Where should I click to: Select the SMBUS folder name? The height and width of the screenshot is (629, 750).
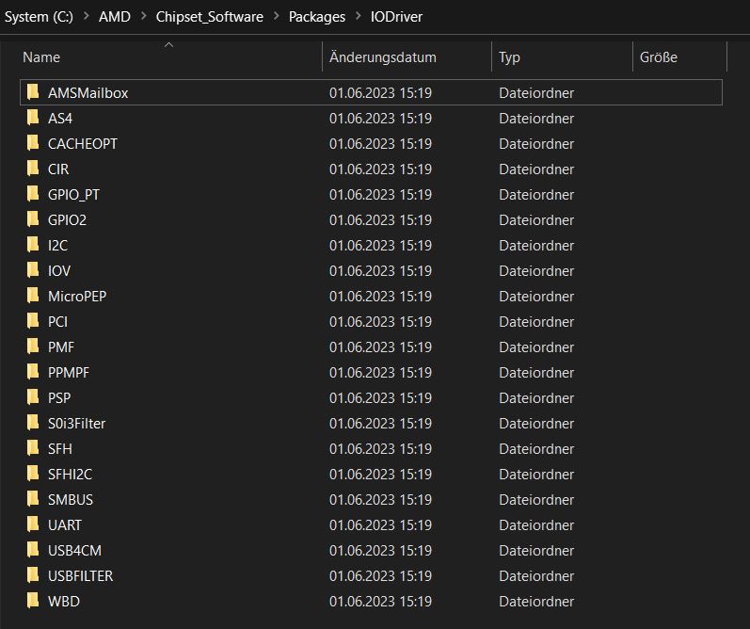pos(71,499)
